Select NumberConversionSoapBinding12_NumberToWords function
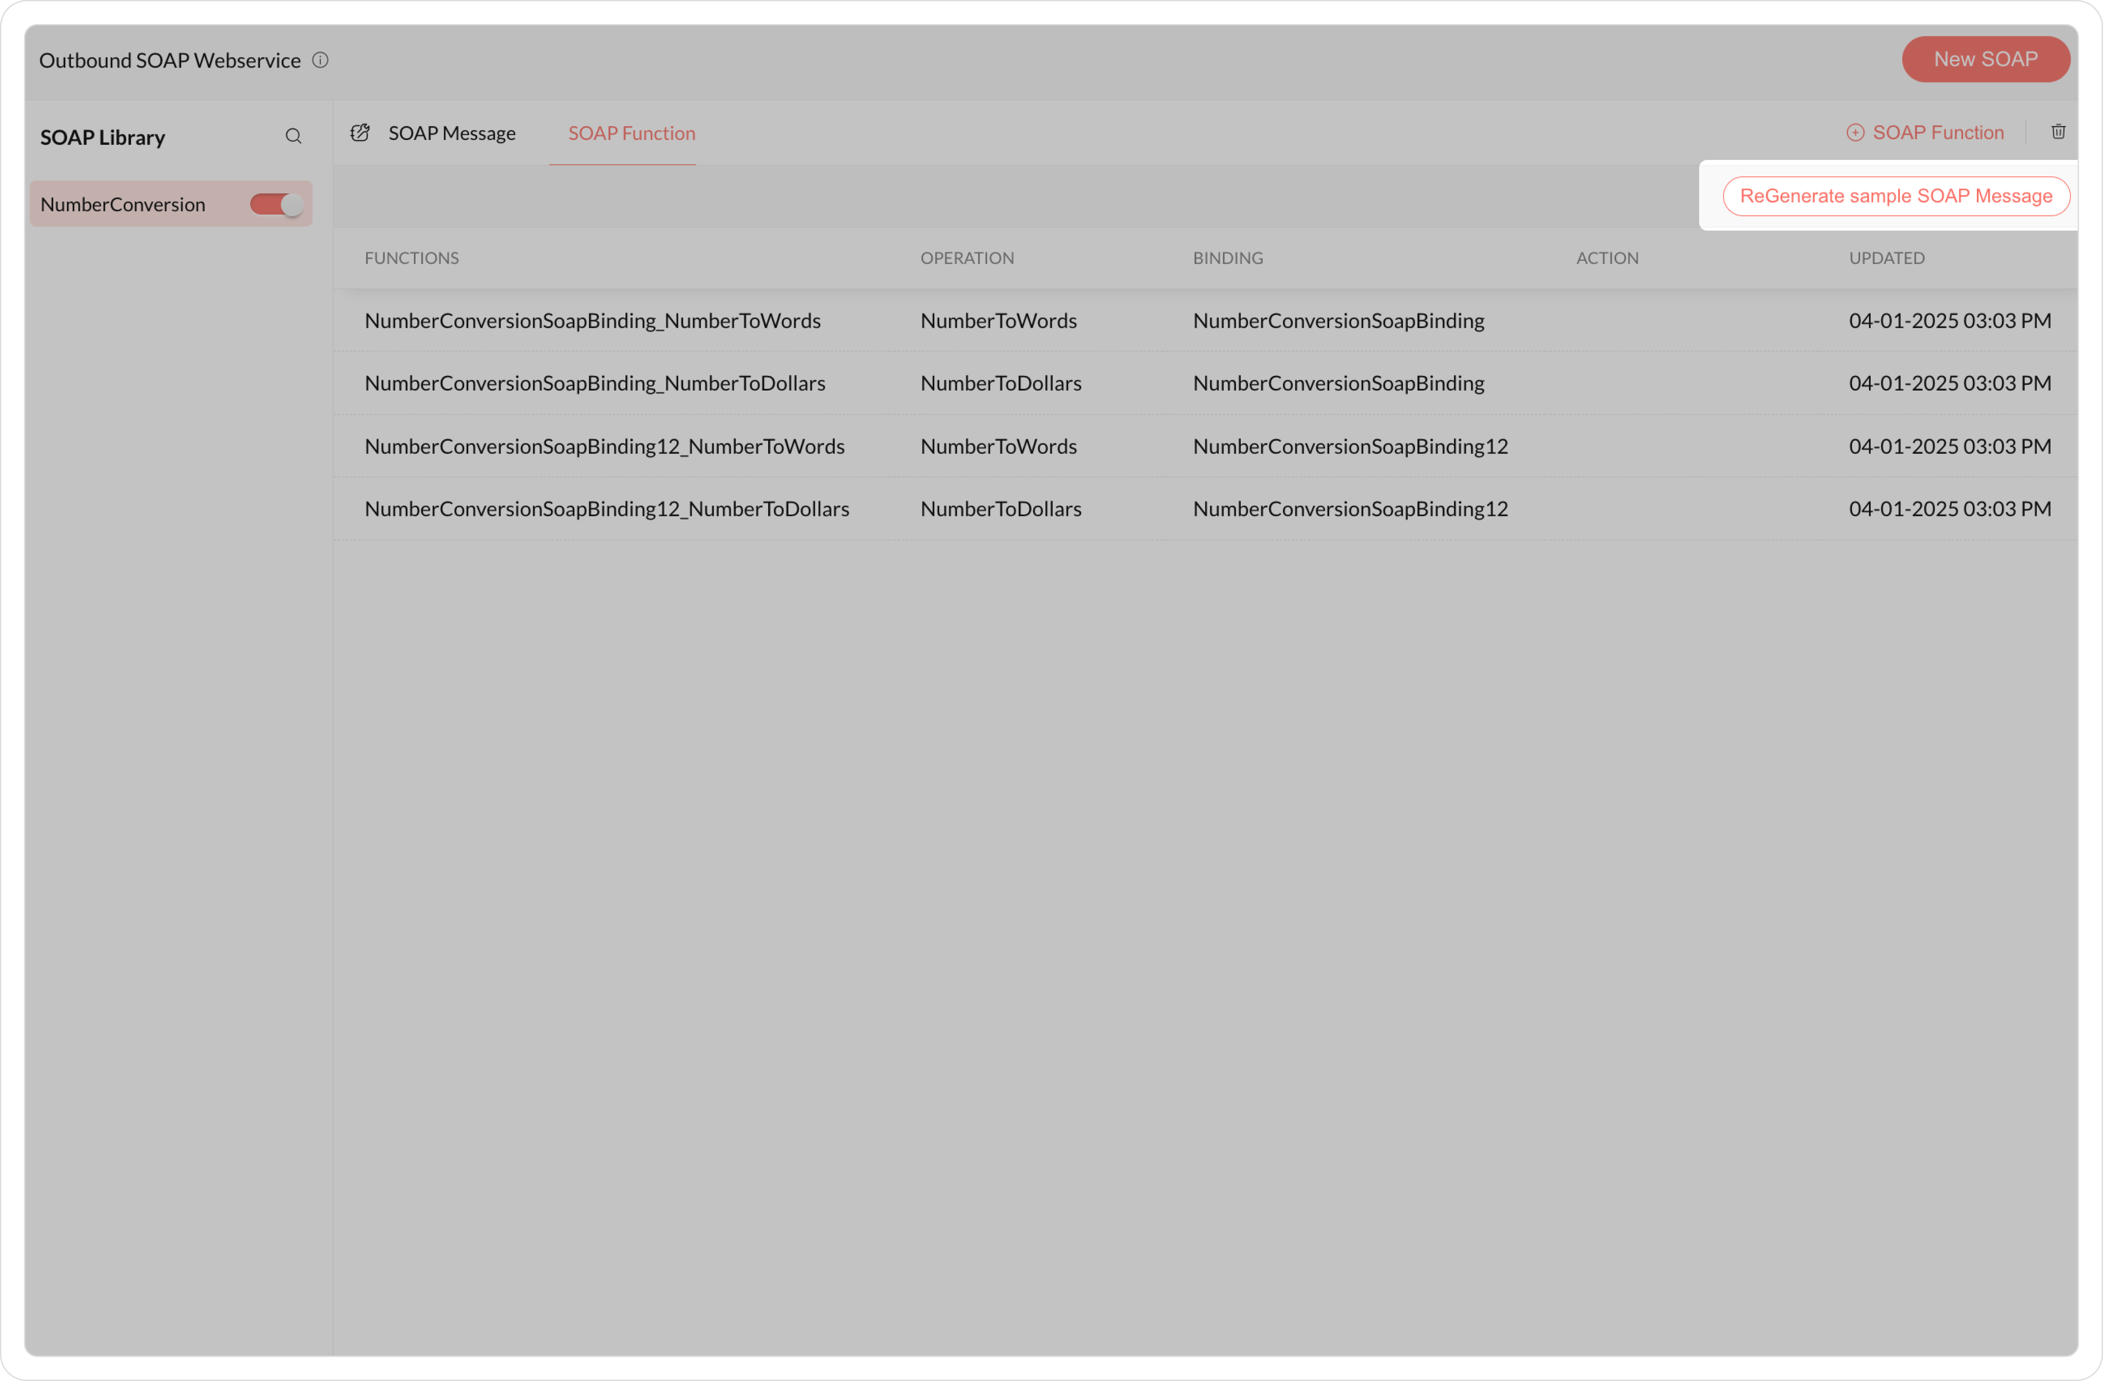 coord(605,446)
